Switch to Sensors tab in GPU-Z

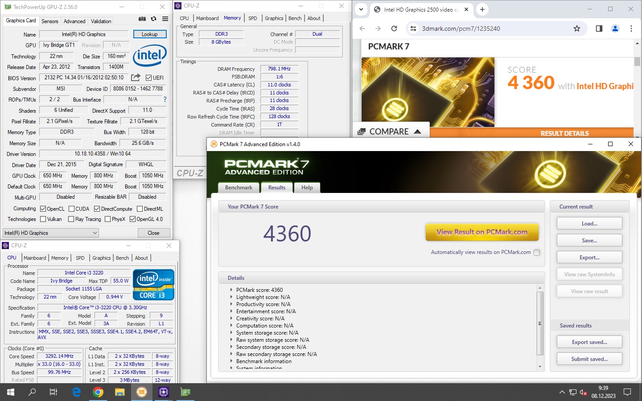[49, 21]
